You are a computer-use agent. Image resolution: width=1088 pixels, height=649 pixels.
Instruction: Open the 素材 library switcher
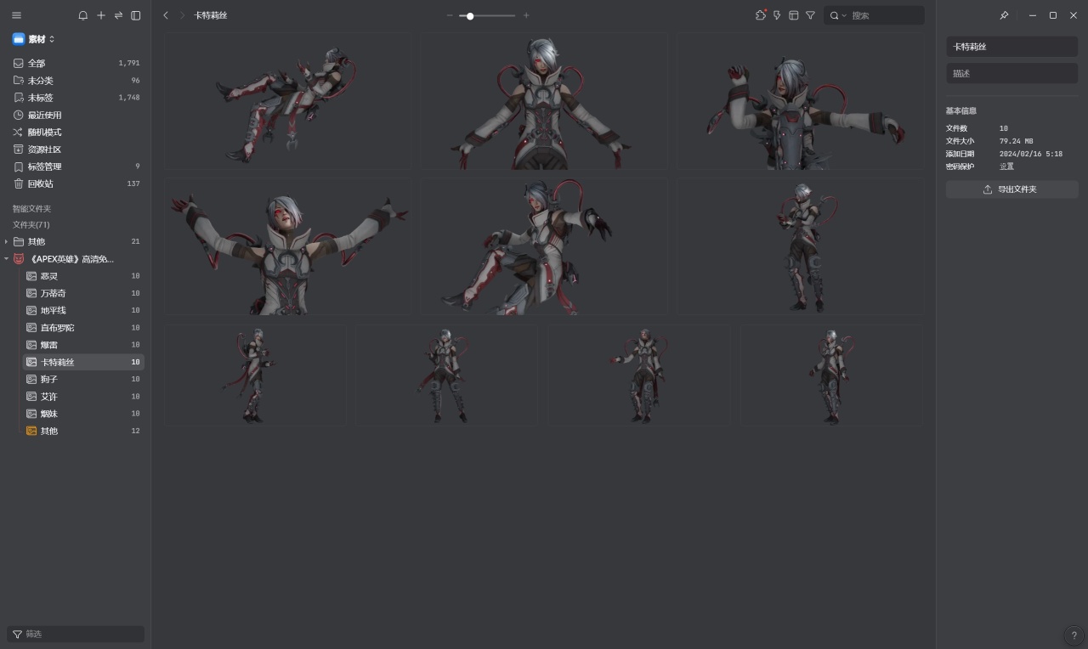(34, 39)
